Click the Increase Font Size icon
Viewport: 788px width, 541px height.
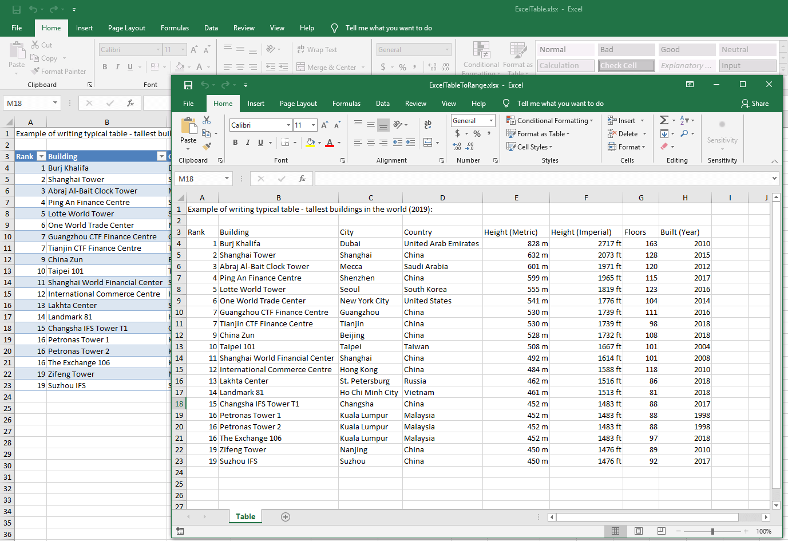click(x=324, y=125)
